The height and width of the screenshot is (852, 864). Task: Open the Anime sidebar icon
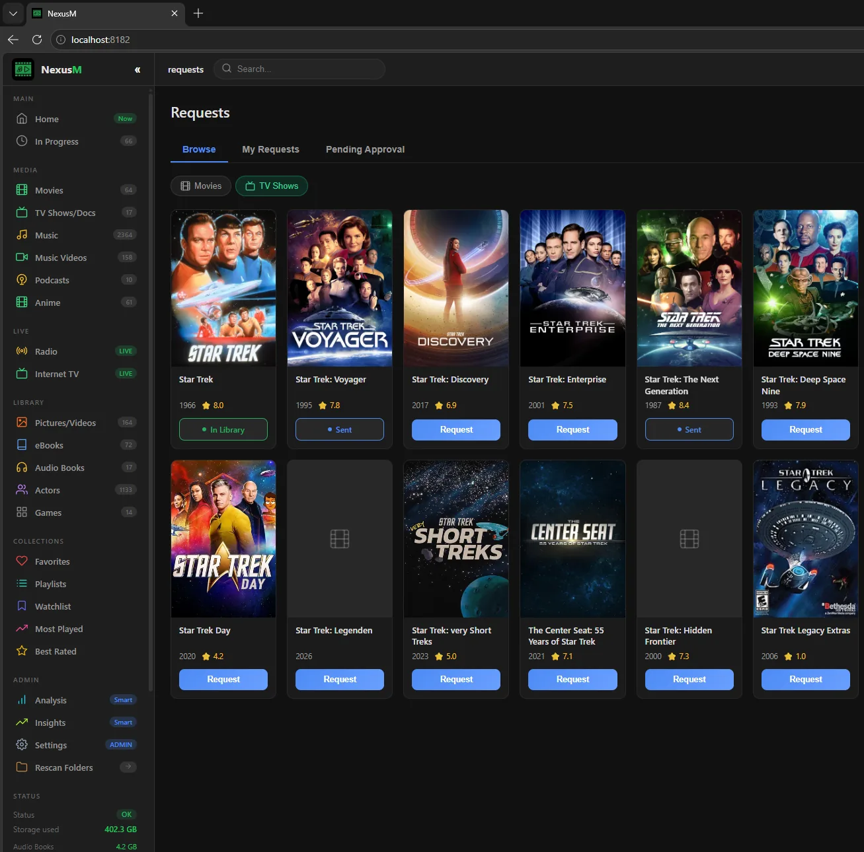(x=22, y=302)
